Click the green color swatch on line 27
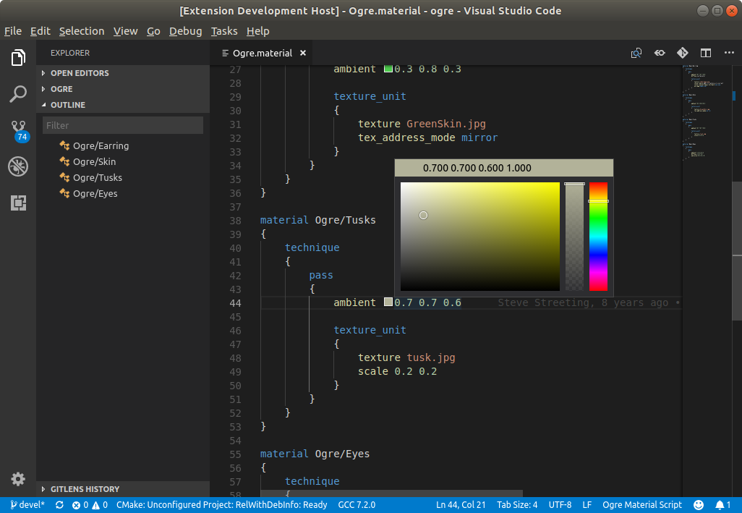 (x=388, y=69)
